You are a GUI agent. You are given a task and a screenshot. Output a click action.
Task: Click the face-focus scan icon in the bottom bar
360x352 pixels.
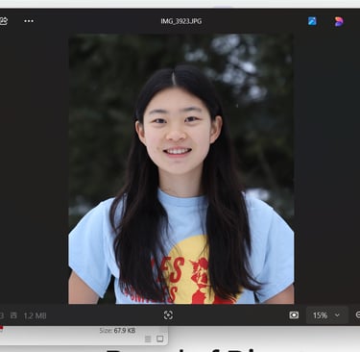click(x=168, y=315)
